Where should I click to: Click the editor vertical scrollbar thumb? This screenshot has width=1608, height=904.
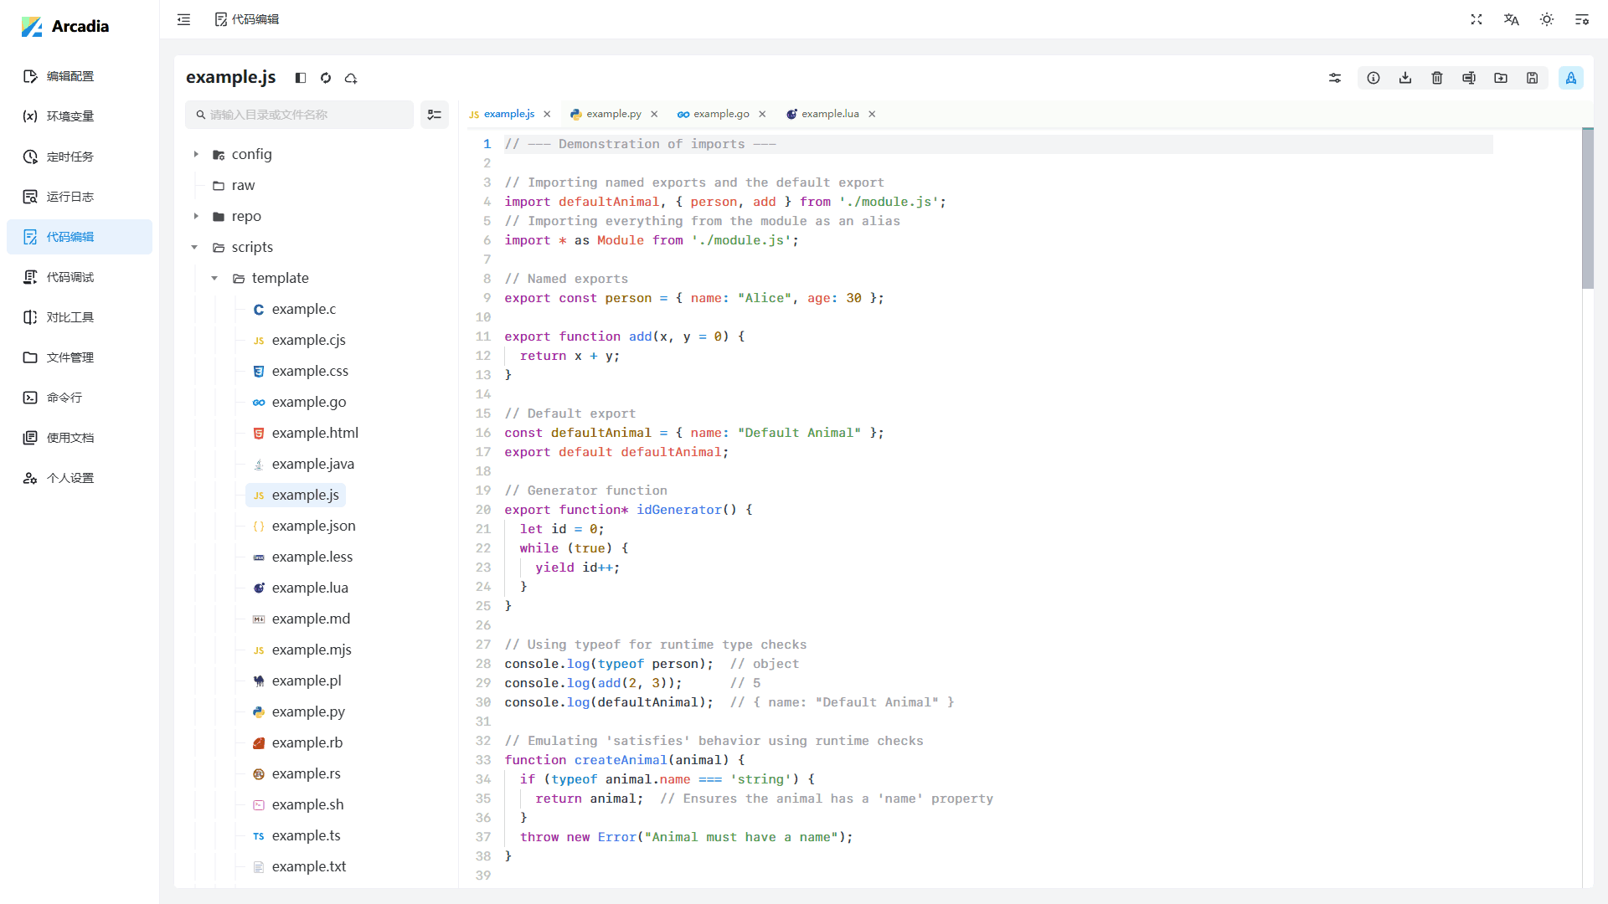coord(1587,209)
